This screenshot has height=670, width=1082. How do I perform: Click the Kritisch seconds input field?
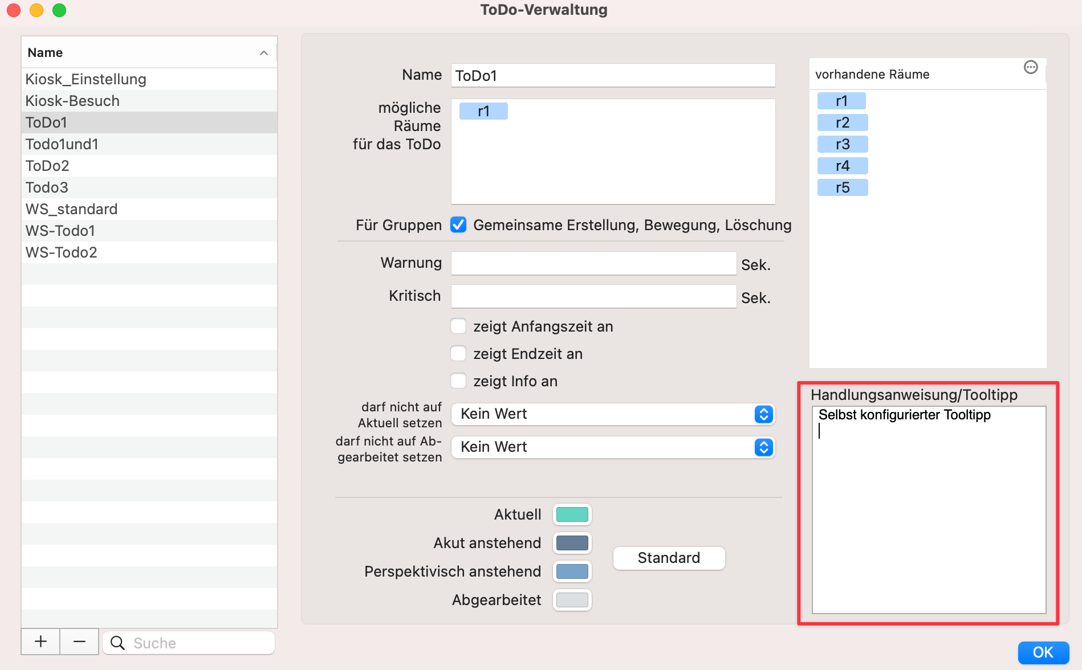[593, 296]
